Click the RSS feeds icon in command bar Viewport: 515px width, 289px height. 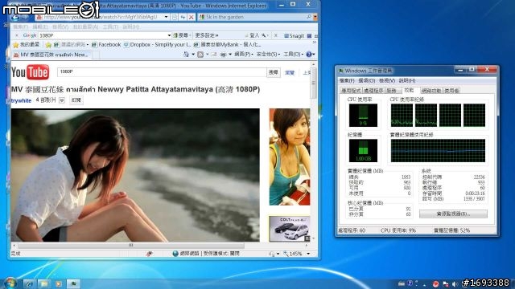[x=200, y=55]
